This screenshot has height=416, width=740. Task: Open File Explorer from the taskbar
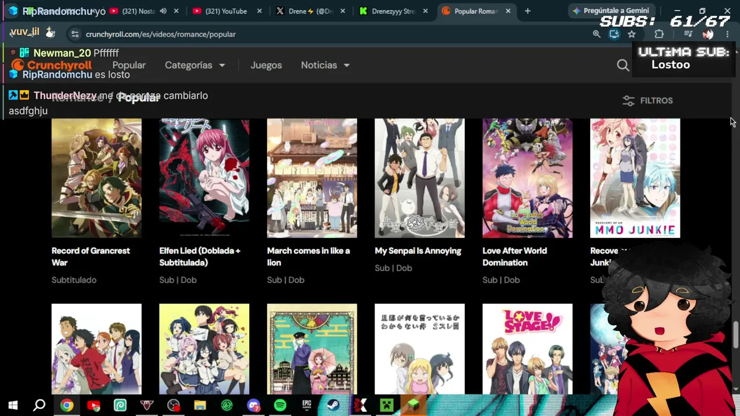pos(200,406)
